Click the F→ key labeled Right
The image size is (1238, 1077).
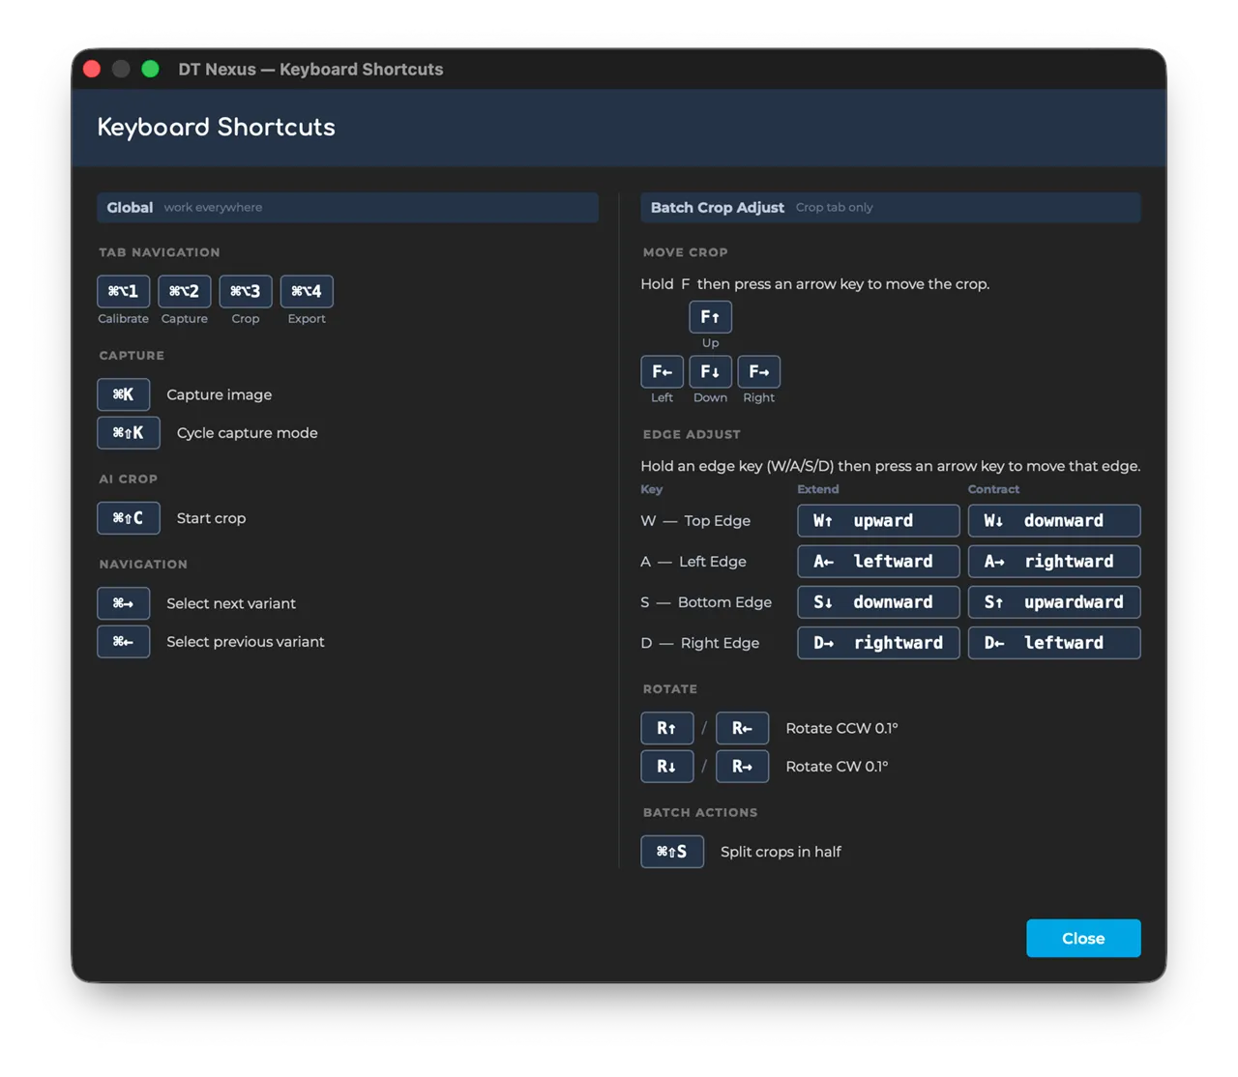pyautogui.click(x=758, y=372)
